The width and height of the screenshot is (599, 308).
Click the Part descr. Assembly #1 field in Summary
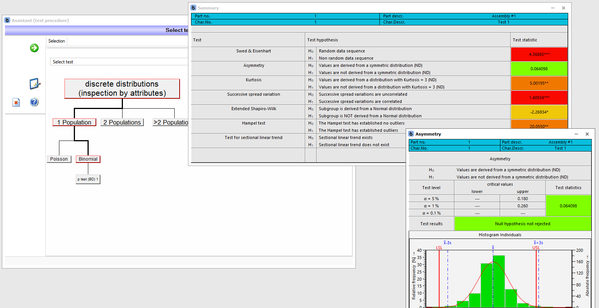coord(473,16)
